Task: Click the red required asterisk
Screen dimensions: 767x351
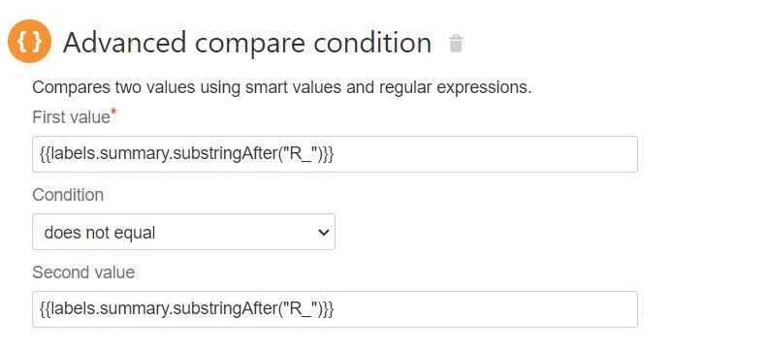Action: tap(113, 112)
